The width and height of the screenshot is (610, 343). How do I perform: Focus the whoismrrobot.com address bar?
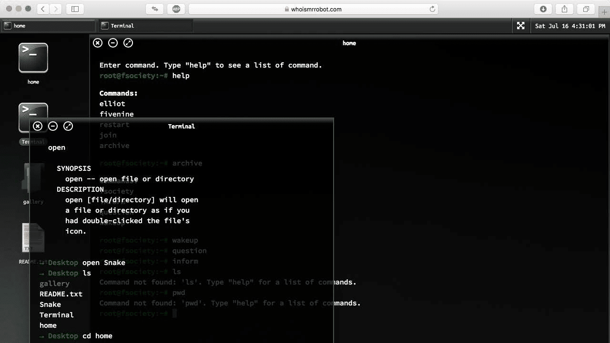coord(313,9)
